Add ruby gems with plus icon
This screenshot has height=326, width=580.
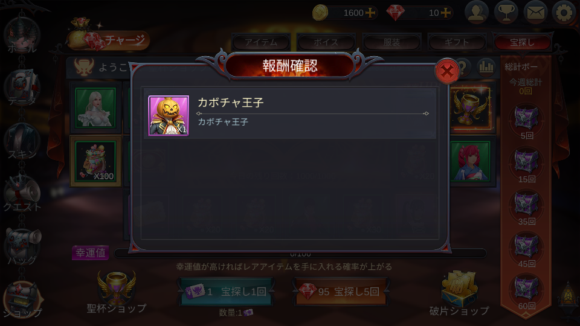(446, 13)
